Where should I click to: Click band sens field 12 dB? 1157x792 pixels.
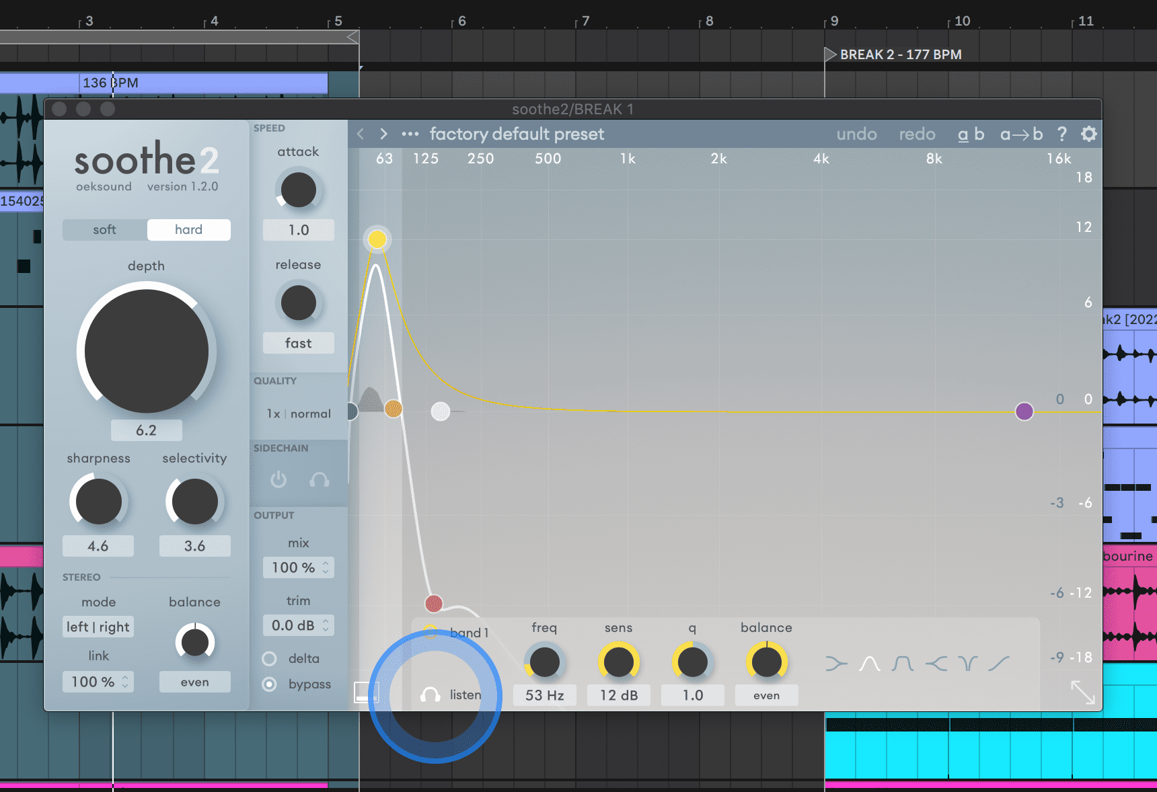(x=619, y=695)
